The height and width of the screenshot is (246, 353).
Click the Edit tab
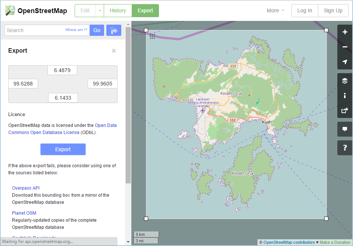(x=85, y=10)
